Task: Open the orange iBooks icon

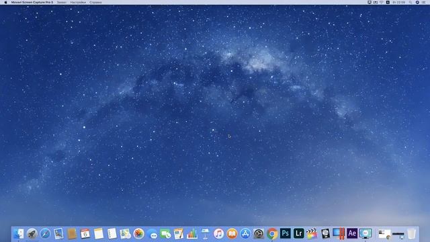Action: tap(232, 234)
